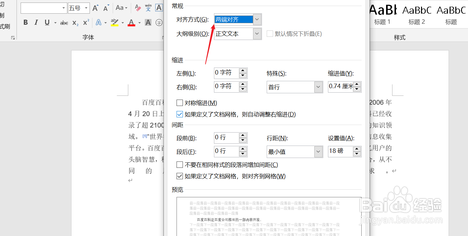This screenshot has width=468, height=236.
Task: Increase 左侧 indent with up arrow
Action: coord(243,70)
